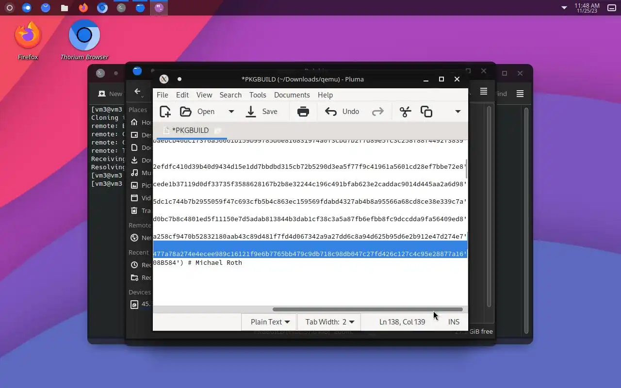Click the 45 GiB device icon in file manager sidebar
621x388 pixels.
[134, 305]
